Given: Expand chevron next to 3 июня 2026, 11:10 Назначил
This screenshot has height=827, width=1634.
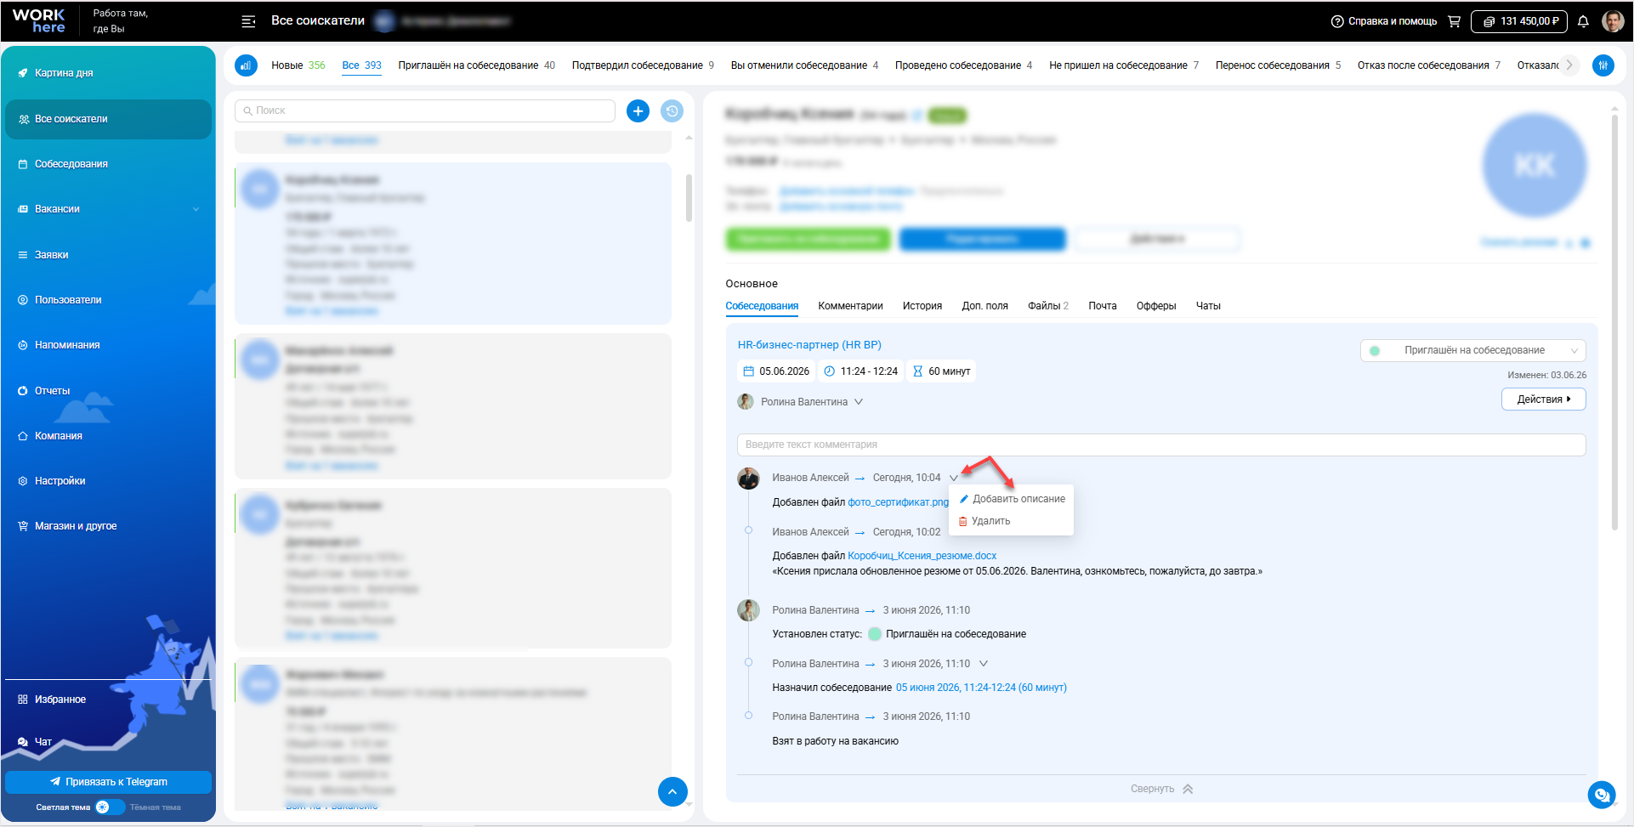Looking at the screenshot, I should [x=984, y=664].
